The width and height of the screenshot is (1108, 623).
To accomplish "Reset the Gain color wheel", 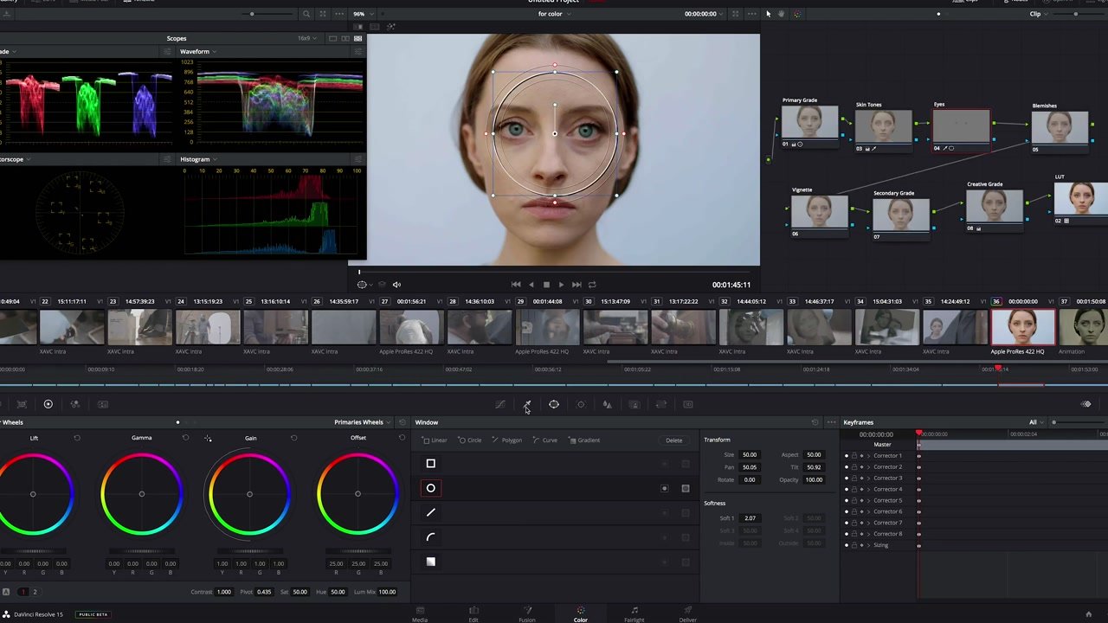I will click(293, 438).
